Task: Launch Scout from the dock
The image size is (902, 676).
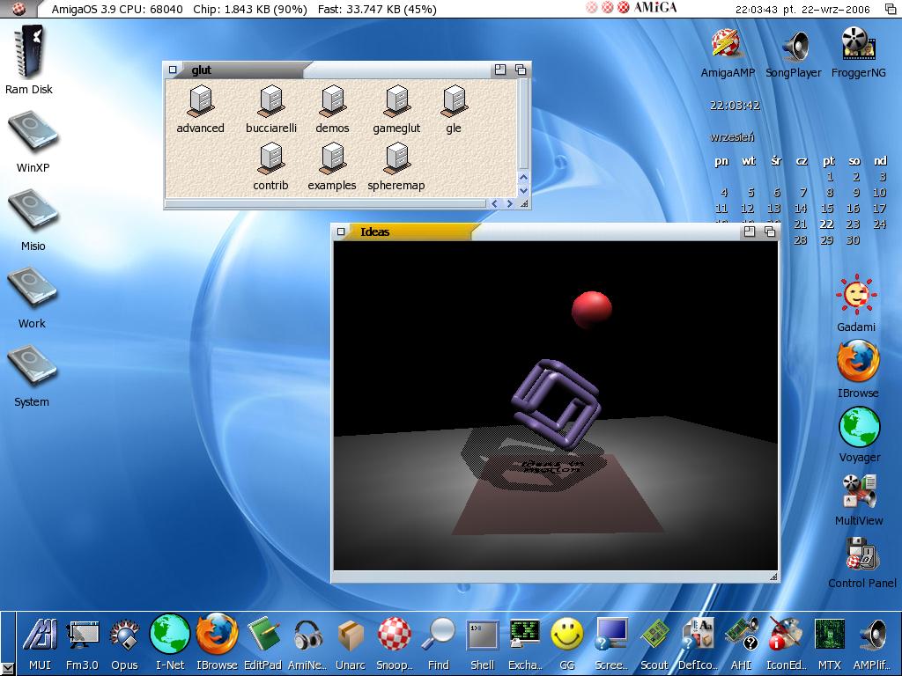Action: pyautogui.click(x=654, y=636)
